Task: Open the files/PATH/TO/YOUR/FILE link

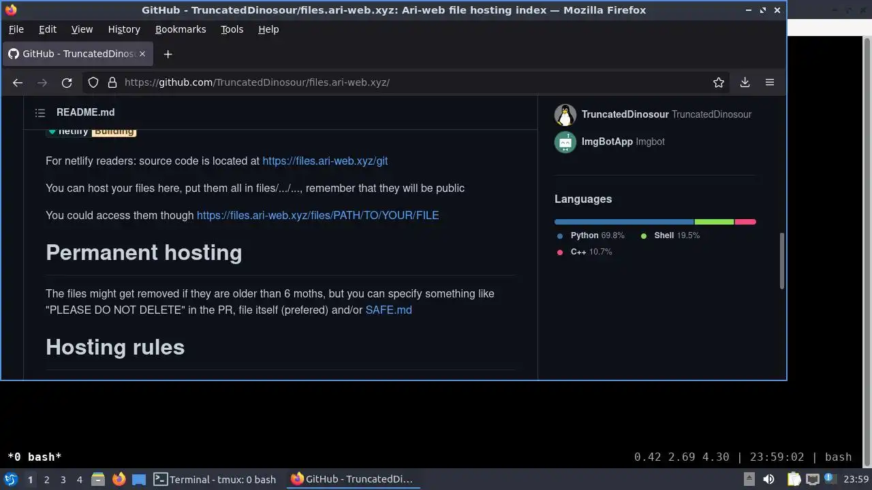Action: (x=317, y=216)
